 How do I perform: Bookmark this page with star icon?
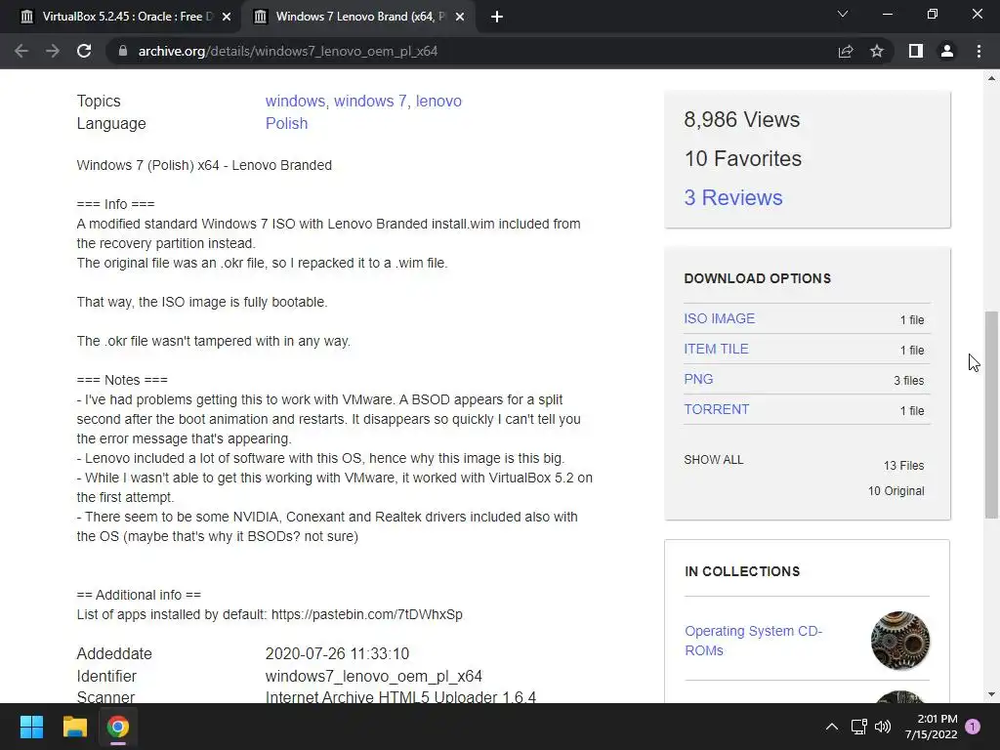(x=877, y=51)
